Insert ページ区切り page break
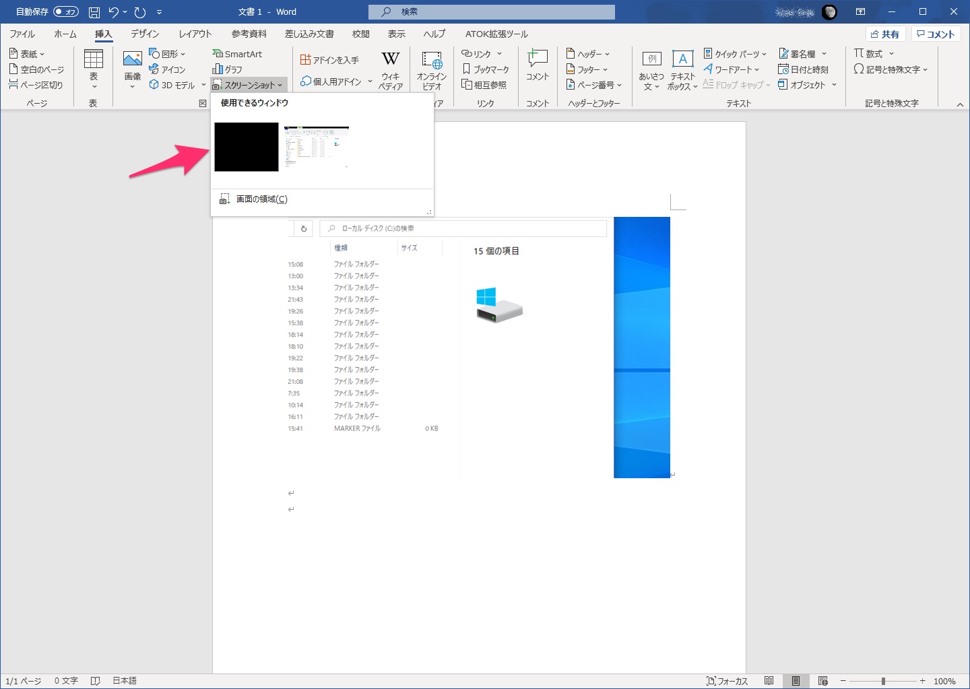This screenshot has width=970, height=689. tap(36, 85)
